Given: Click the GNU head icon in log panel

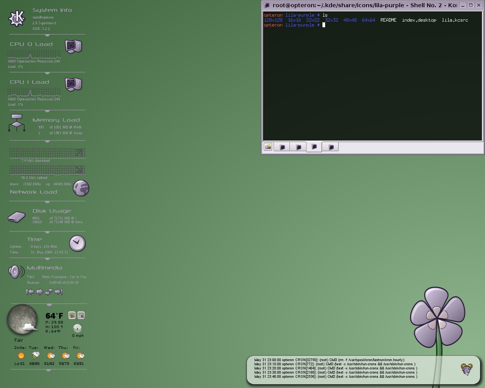Looking at the screenshot, I should [x=466, y=369].
